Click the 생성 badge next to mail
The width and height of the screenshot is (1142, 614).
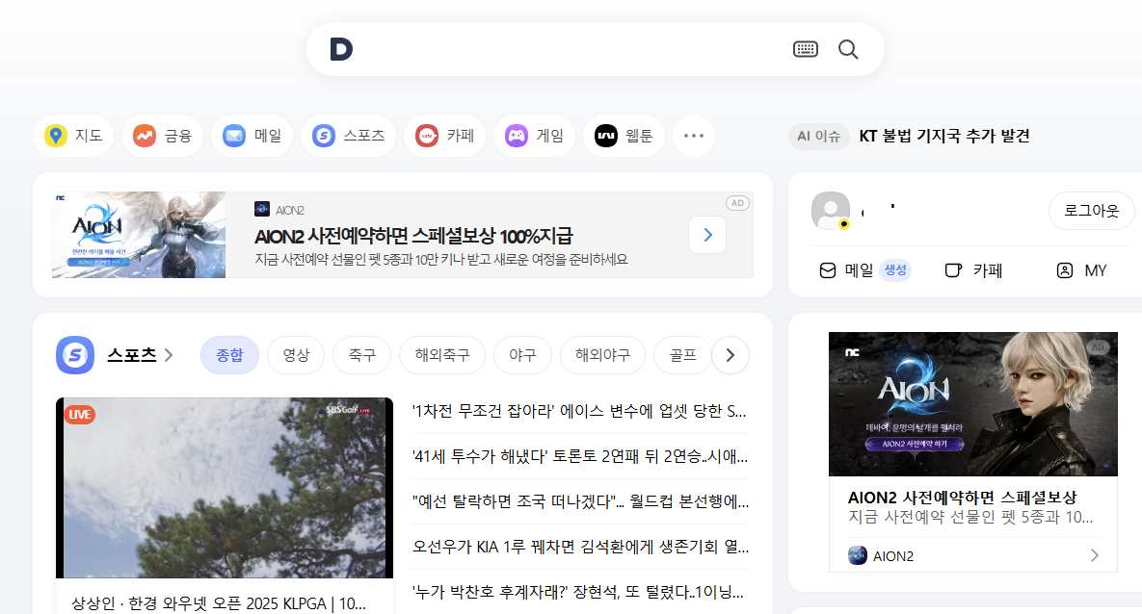point(895,270)
